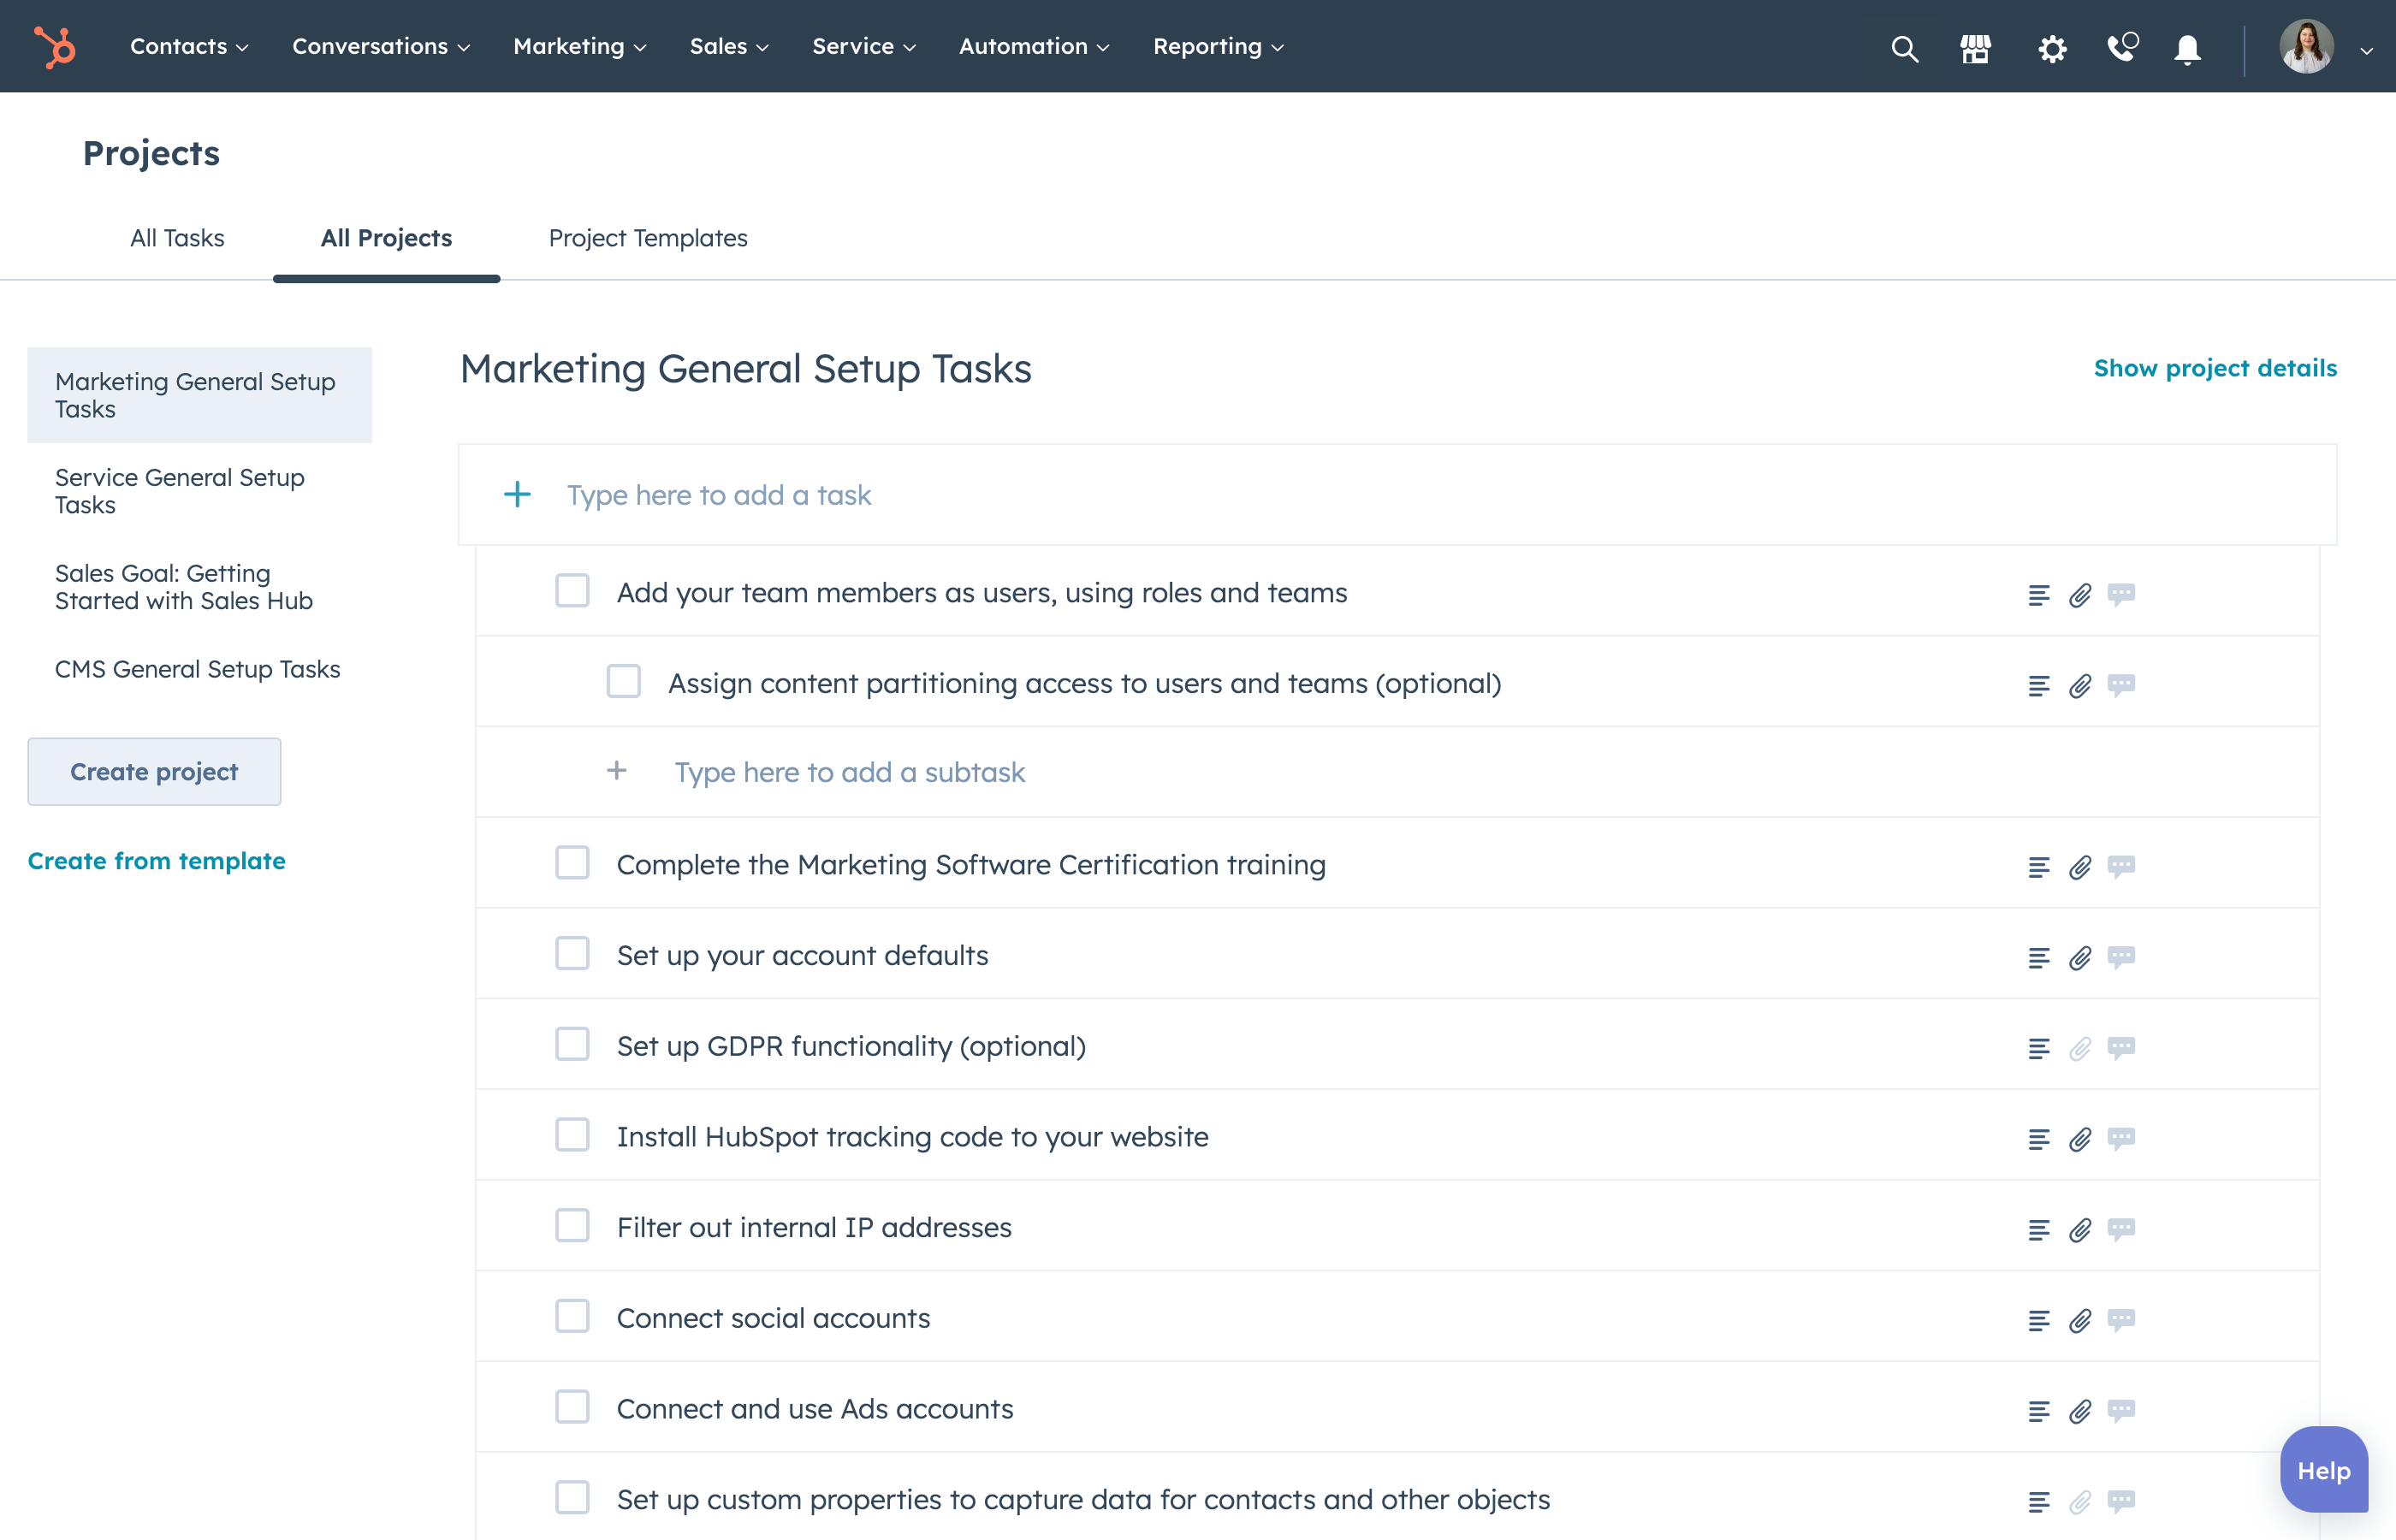The width and height of the screenshot is (2396, 1540).
Task: Click the Create from template link
Action: tap(156, 861)
